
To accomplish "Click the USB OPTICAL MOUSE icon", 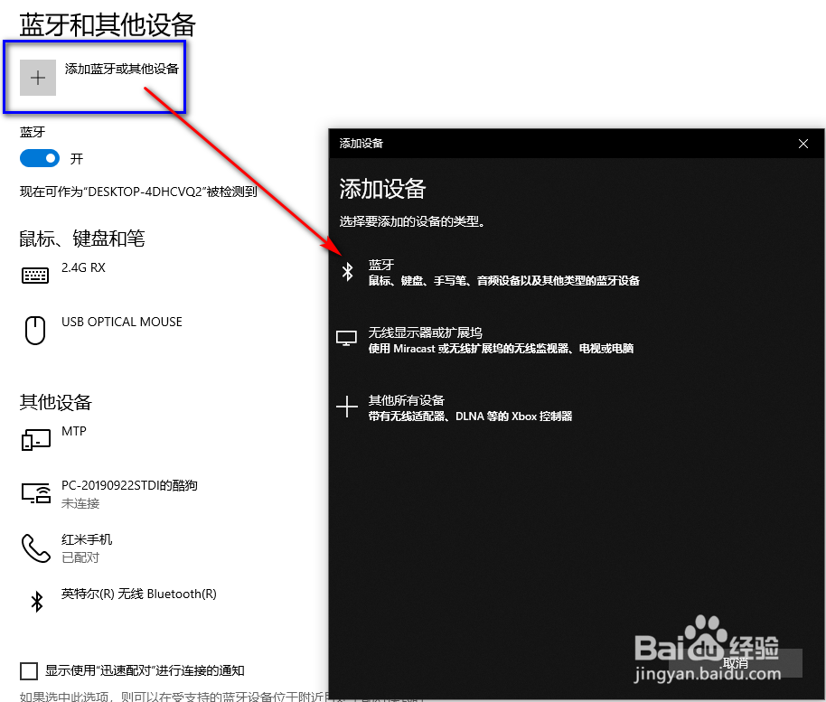I will tap(34, 330).
